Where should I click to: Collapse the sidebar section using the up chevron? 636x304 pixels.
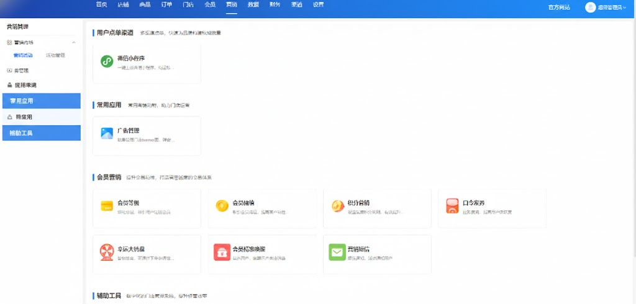(x=73, y=43)
